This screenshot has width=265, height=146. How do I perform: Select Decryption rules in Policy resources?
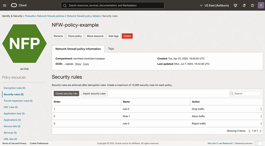click(14, 88)
